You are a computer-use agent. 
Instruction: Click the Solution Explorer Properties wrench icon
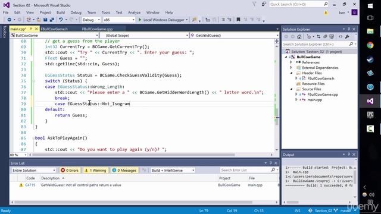[x=347, y=37]
